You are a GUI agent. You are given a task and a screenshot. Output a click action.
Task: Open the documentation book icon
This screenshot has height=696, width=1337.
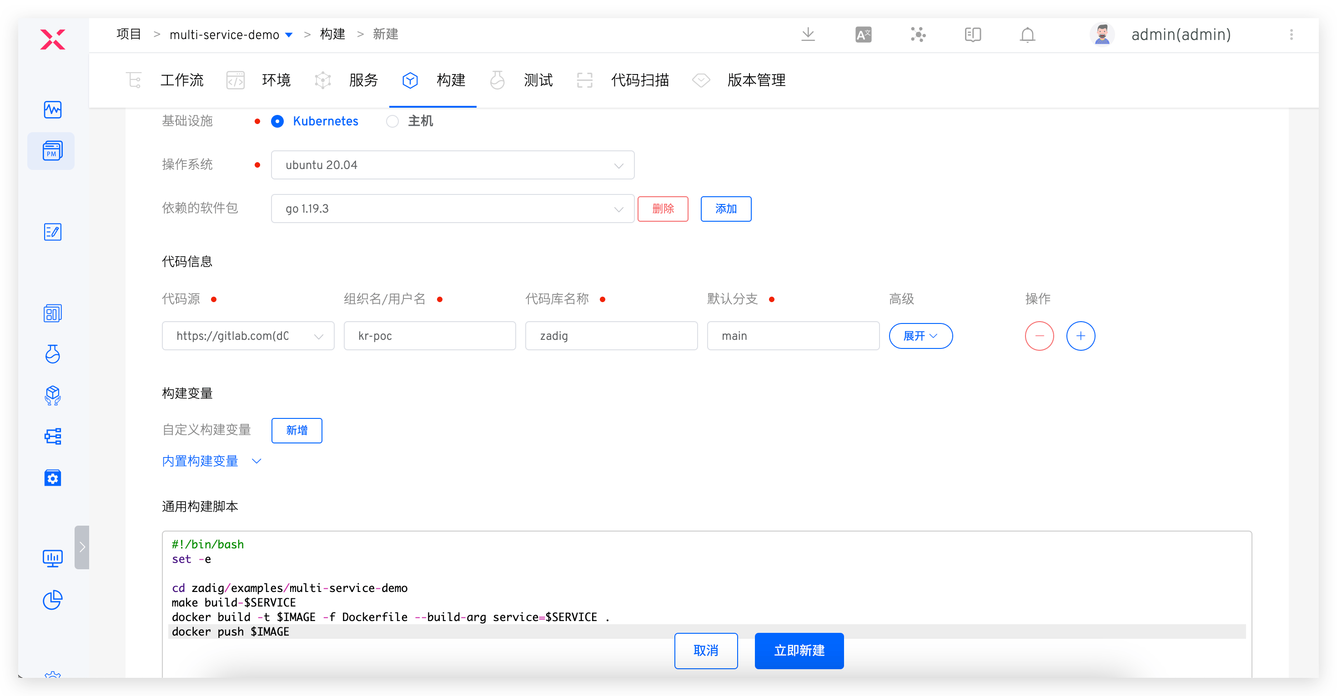[x=972, y=35]
